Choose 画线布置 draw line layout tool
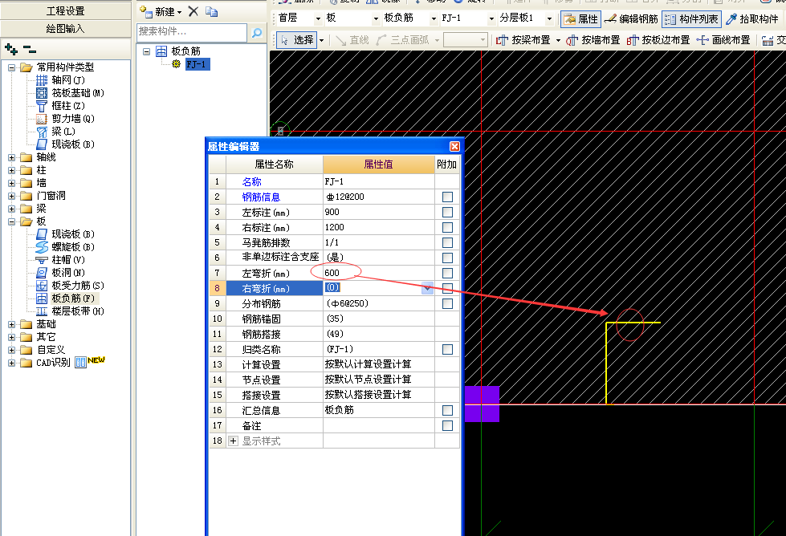Image resolution: width=786 pixels, height=536 pixels. tap(723, 39)
